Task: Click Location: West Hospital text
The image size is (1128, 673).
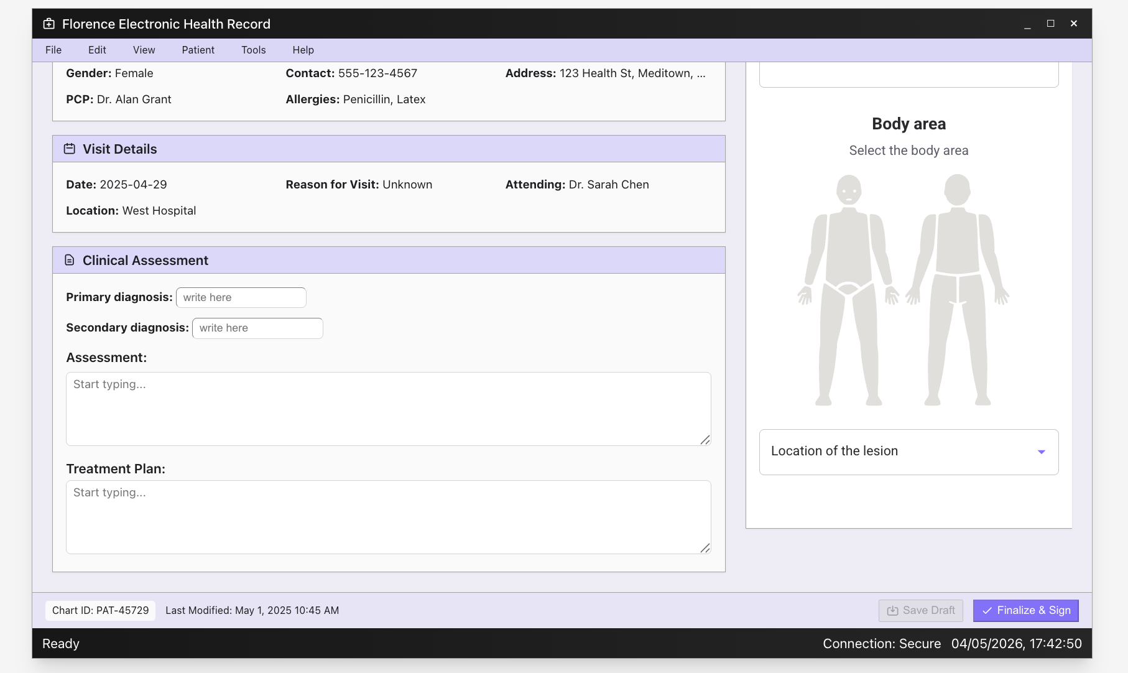Action: (131, 211)
